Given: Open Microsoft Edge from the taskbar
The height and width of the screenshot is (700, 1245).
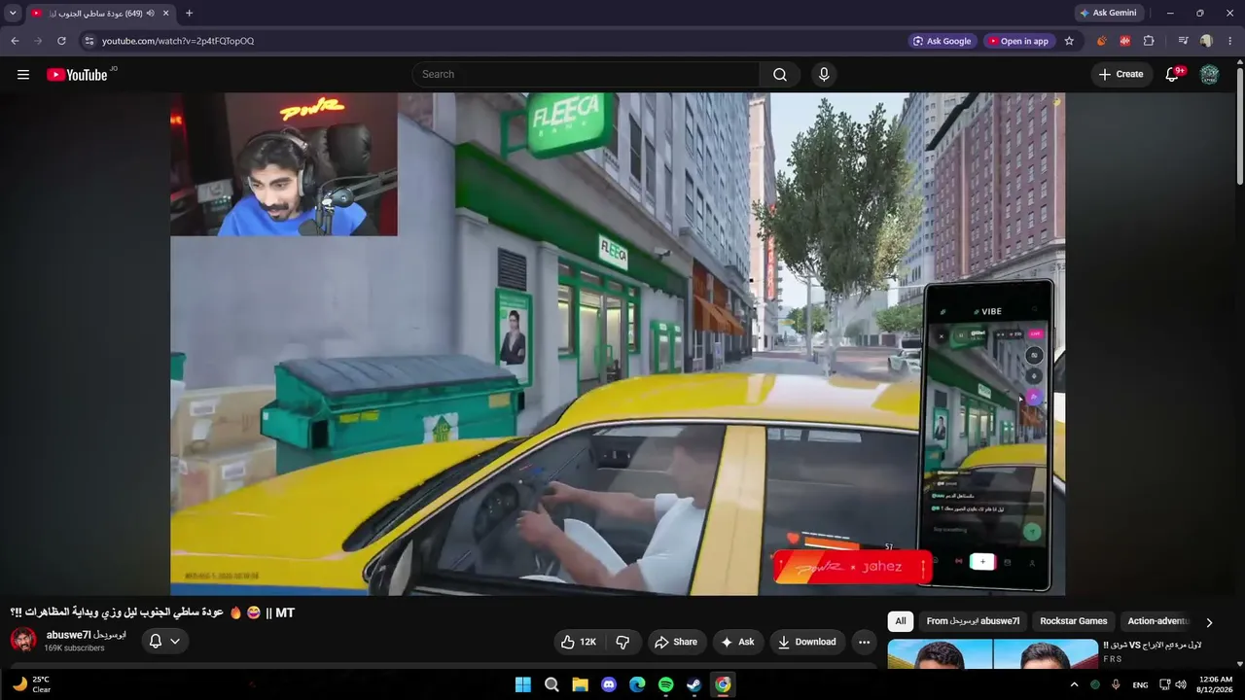Looking at the screenshot, I should 637,684.
